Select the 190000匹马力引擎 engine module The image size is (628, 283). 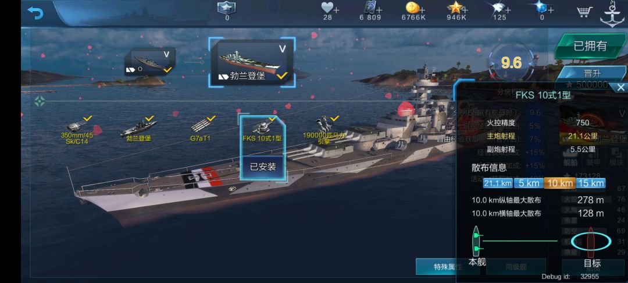[x=324, y=129]
